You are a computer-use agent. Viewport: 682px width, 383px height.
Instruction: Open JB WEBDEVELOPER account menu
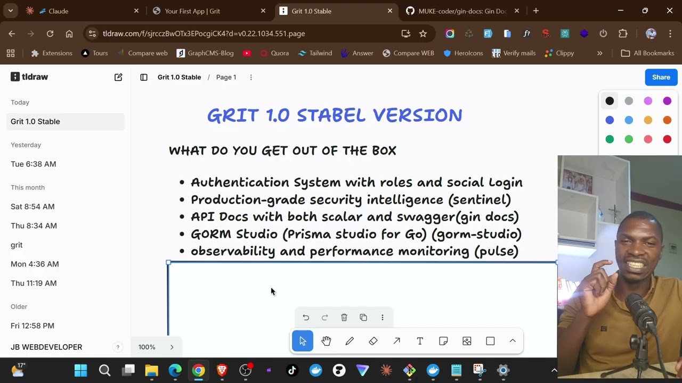tap(46, 347)
